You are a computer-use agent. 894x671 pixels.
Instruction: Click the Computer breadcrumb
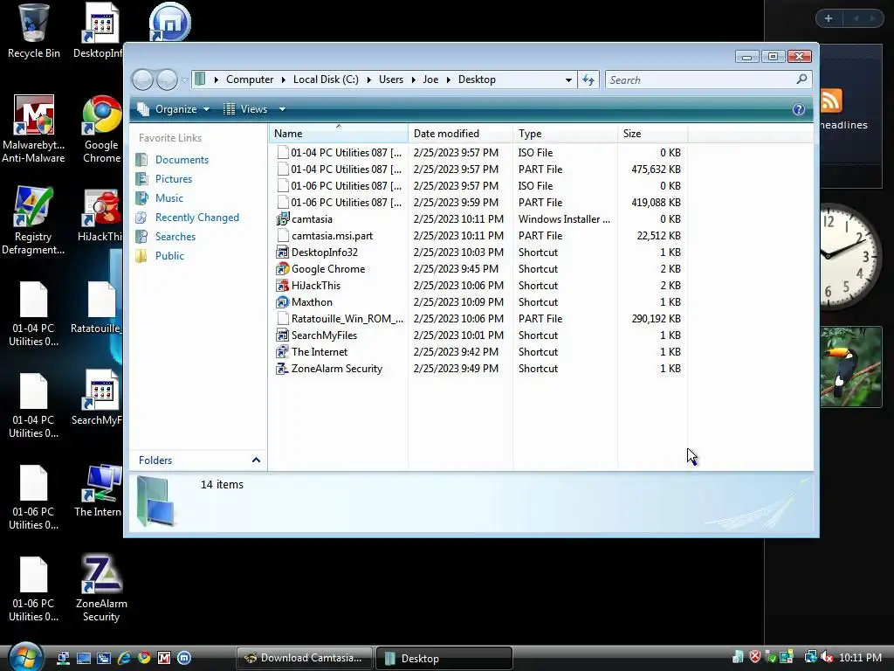coord(249,80)
